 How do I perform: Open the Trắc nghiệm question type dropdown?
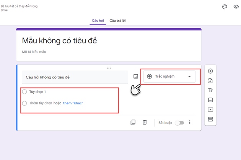point(169,77)
